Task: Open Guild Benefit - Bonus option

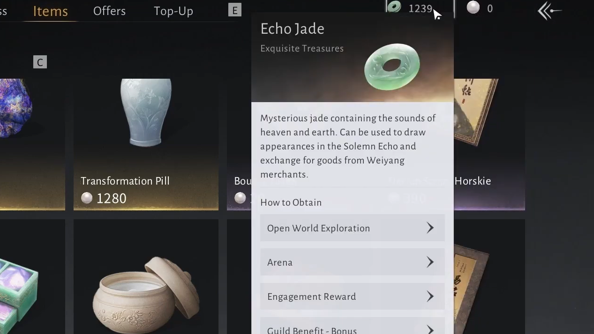Action: [352, 327]
